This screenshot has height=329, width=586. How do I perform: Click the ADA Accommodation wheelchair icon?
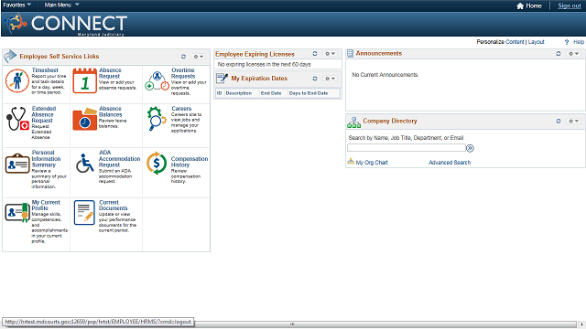(x=85, y=164)
